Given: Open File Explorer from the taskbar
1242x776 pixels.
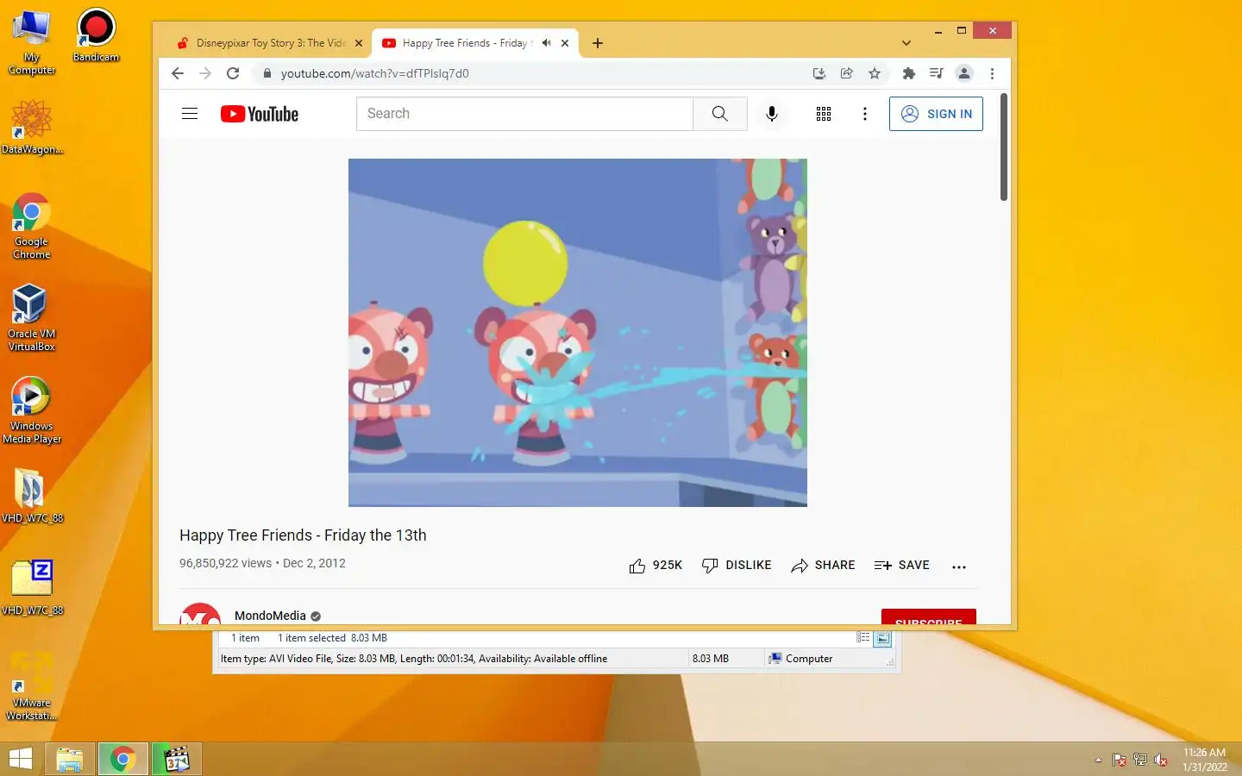Looking at the screenshot, I should click(70, 759).
